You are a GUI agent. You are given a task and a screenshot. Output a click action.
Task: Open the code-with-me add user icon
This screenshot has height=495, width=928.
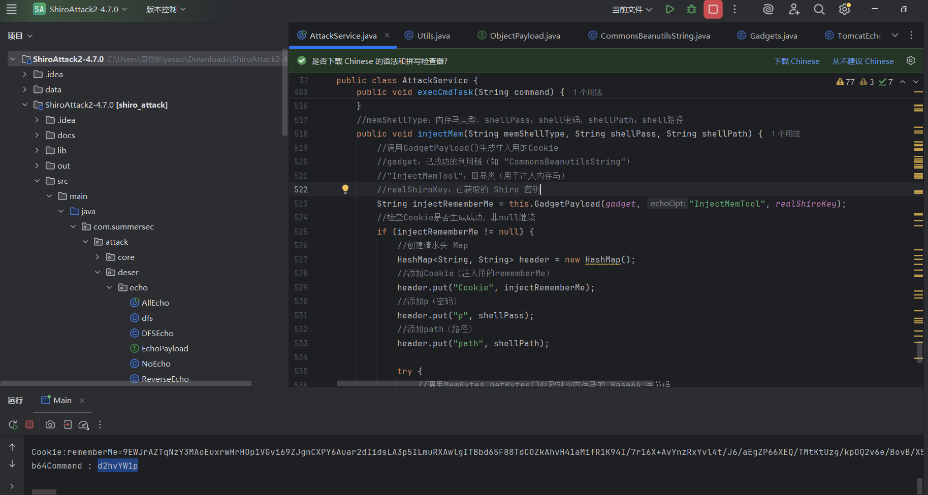click(x=794, y=9)
